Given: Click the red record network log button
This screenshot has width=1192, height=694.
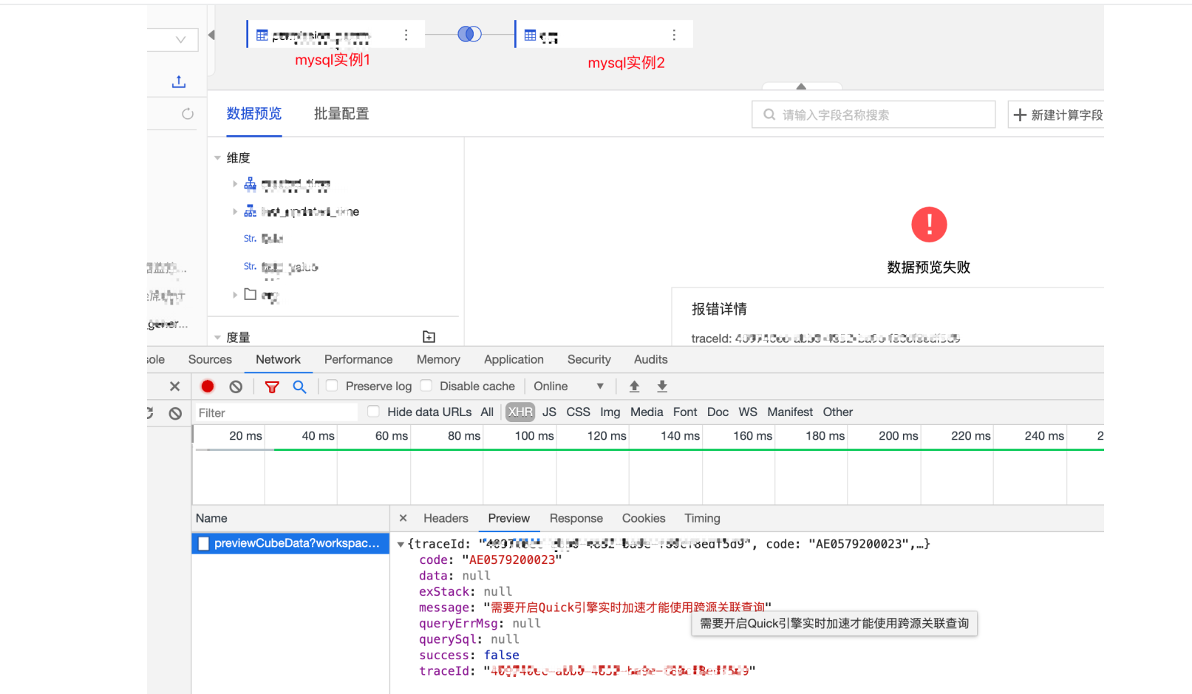Looking at the screenshot, I should point(208,387).
